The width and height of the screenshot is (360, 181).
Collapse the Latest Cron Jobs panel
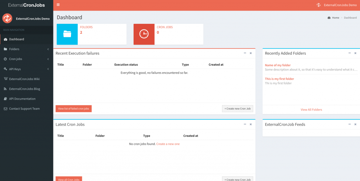click(x=245, y=125)
